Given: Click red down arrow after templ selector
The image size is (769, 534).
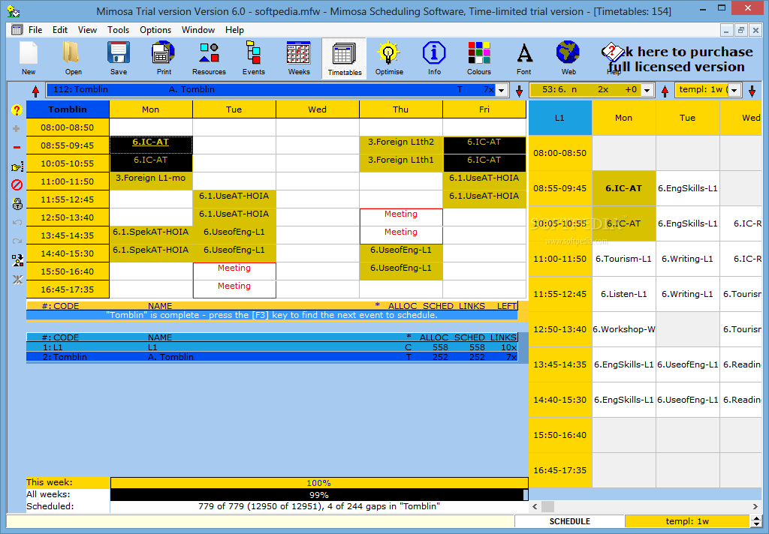Looking at the screenshot, I should pos(752,91).
